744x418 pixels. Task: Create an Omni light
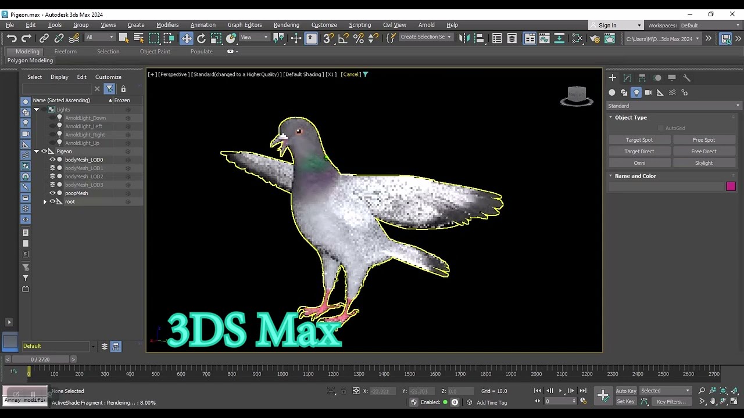click(639, 163)
